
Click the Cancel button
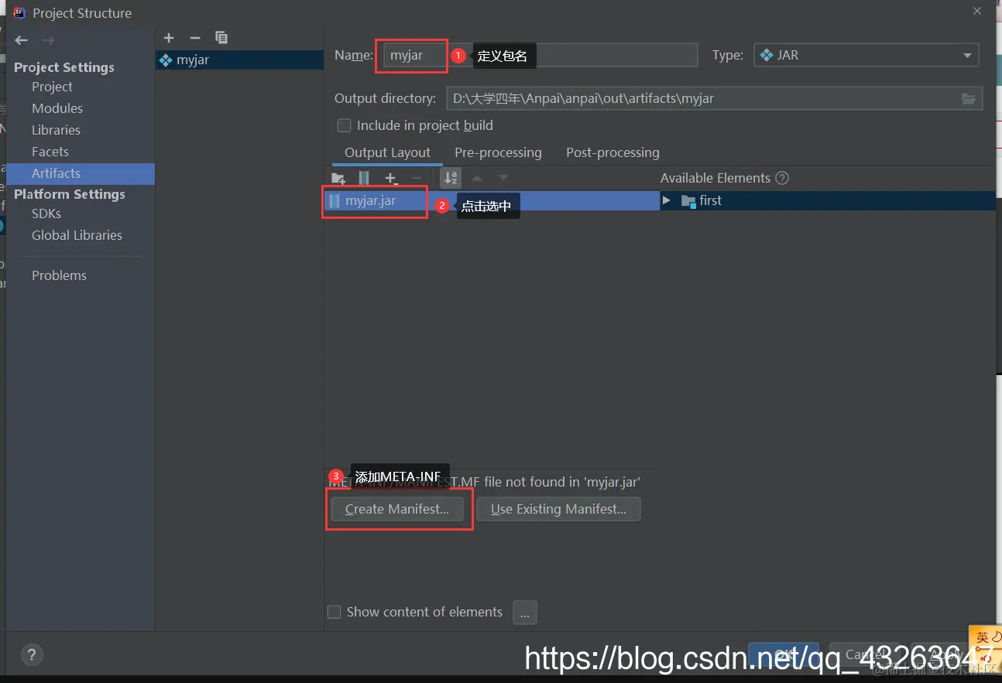pyautogui.click(x=865, y=654)
